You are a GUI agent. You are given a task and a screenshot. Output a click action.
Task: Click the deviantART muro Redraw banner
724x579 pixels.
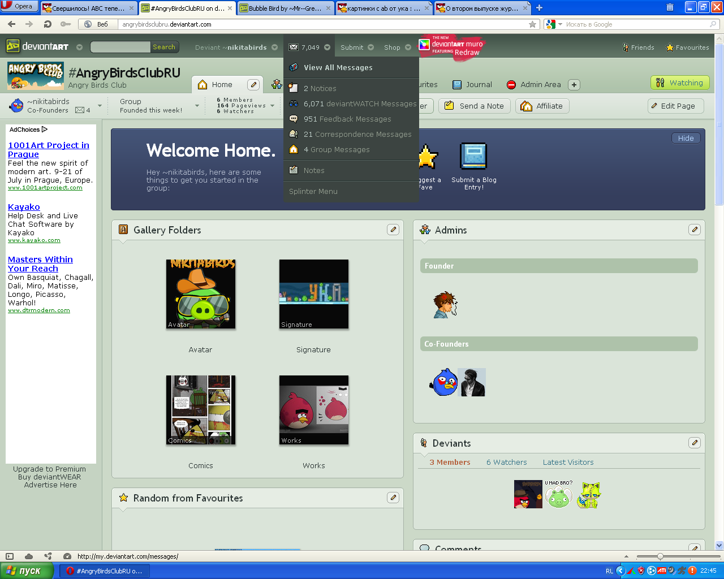pos(451,46)
